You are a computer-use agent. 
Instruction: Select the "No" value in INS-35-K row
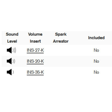tap(96, 72)
